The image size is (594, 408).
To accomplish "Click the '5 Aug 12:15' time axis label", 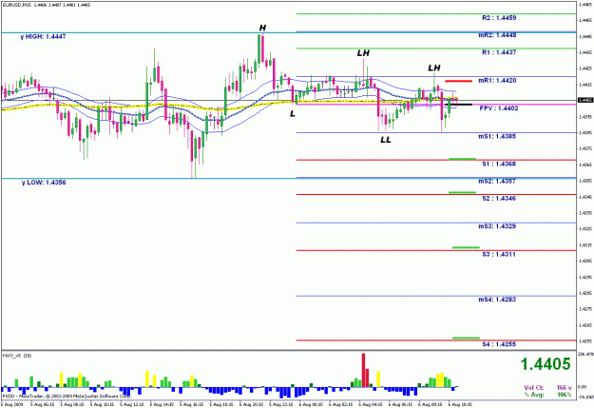I will [x=131, y=404].
